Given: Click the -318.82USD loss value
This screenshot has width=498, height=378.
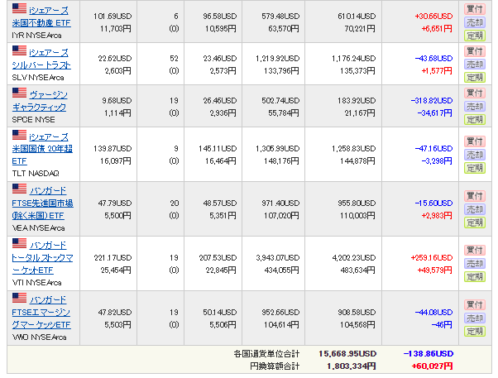Looking at the screenshot, I should [x=432, y=101].
